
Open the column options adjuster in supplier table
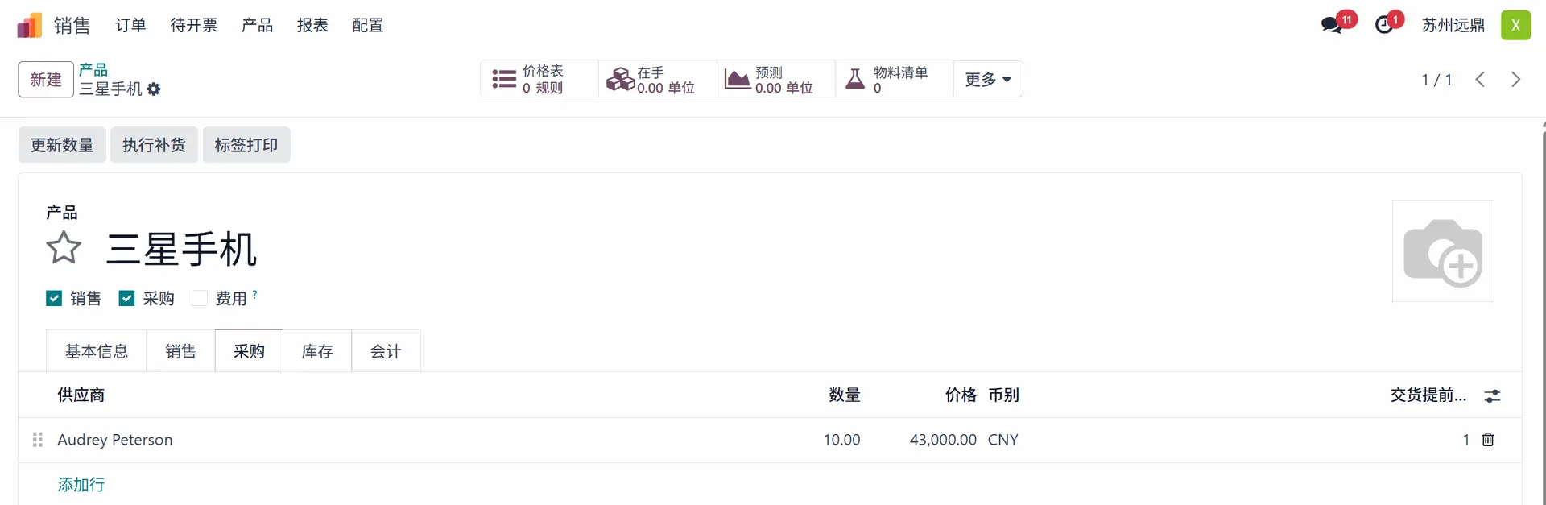1492,395
